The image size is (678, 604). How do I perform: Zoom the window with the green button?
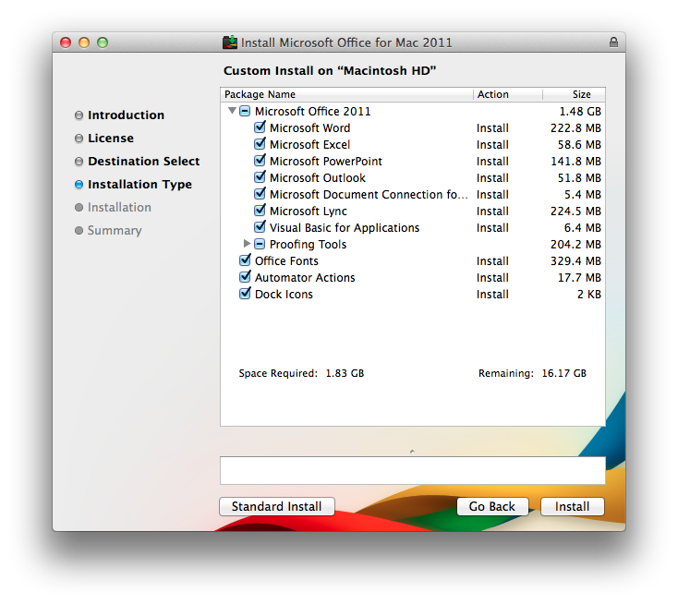pos(103,42)
